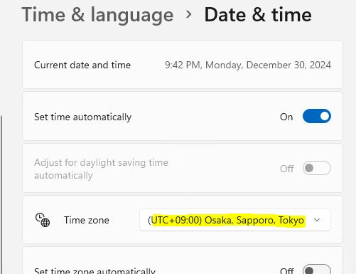Viewport: 356px width, 274px height.
Task: Click the Adjust for daylight saving time label
Action: pos(101,169)
